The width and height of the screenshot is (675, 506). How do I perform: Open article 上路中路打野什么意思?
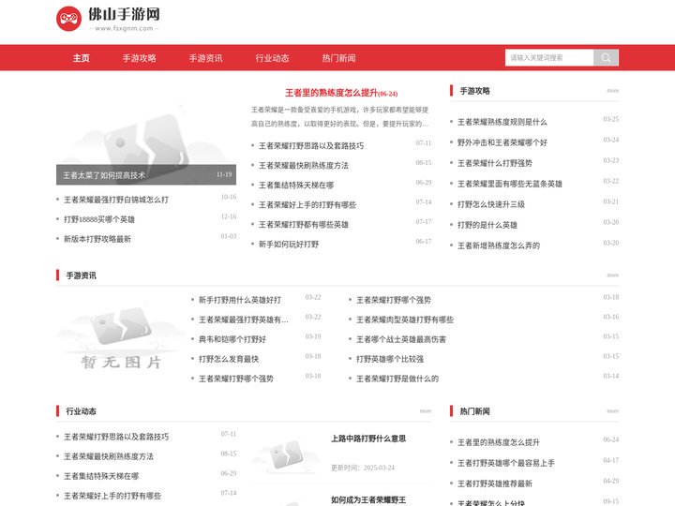click(x=368, y=439)
